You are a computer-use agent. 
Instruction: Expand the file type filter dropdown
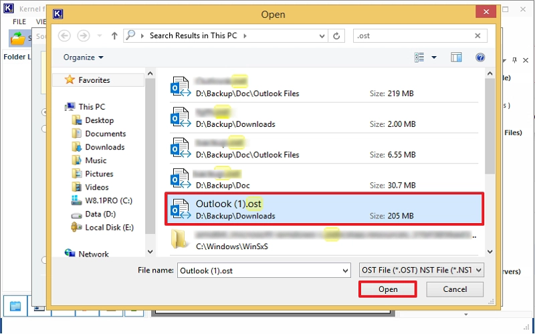tap(479, 271)
